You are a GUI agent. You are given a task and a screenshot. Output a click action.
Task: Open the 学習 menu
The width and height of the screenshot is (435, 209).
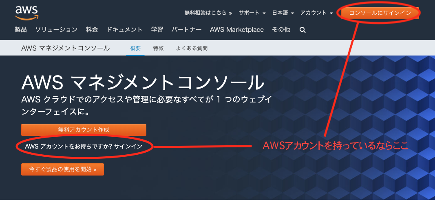click(x=157, y=30)
